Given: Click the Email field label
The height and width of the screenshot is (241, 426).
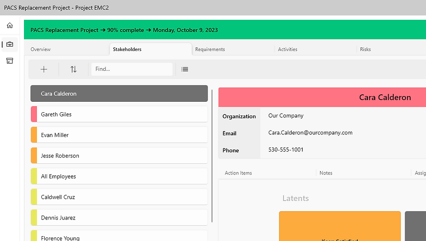Looking at the screenshot, I should coord(230,133).
